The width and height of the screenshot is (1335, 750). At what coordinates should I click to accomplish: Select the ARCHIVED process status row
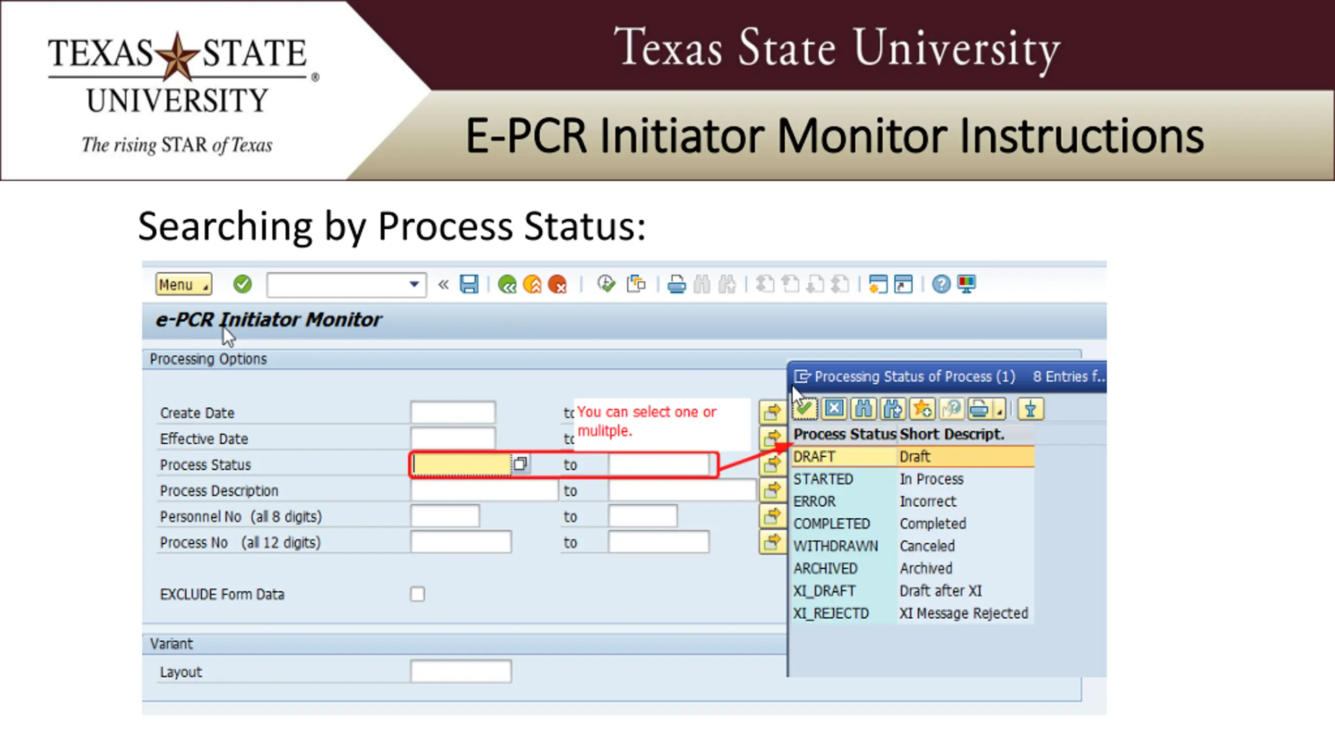[x=913, y=568]
